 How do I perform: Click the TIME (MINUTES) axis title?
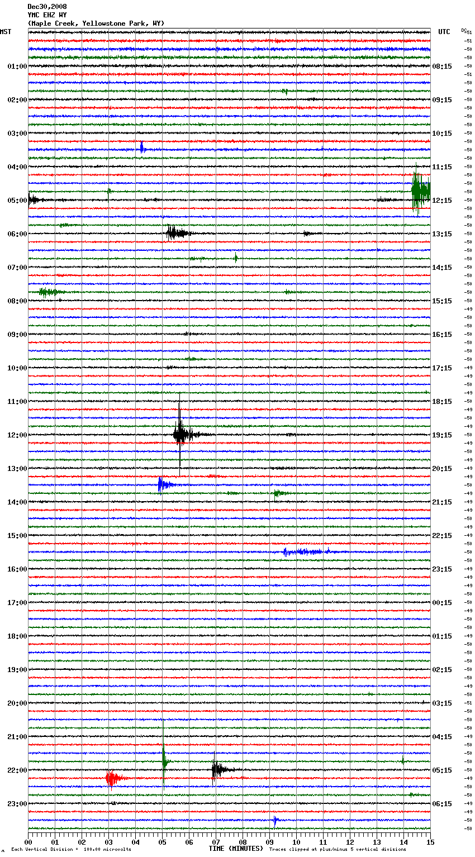pyautogui.click(x=236, y=849)
